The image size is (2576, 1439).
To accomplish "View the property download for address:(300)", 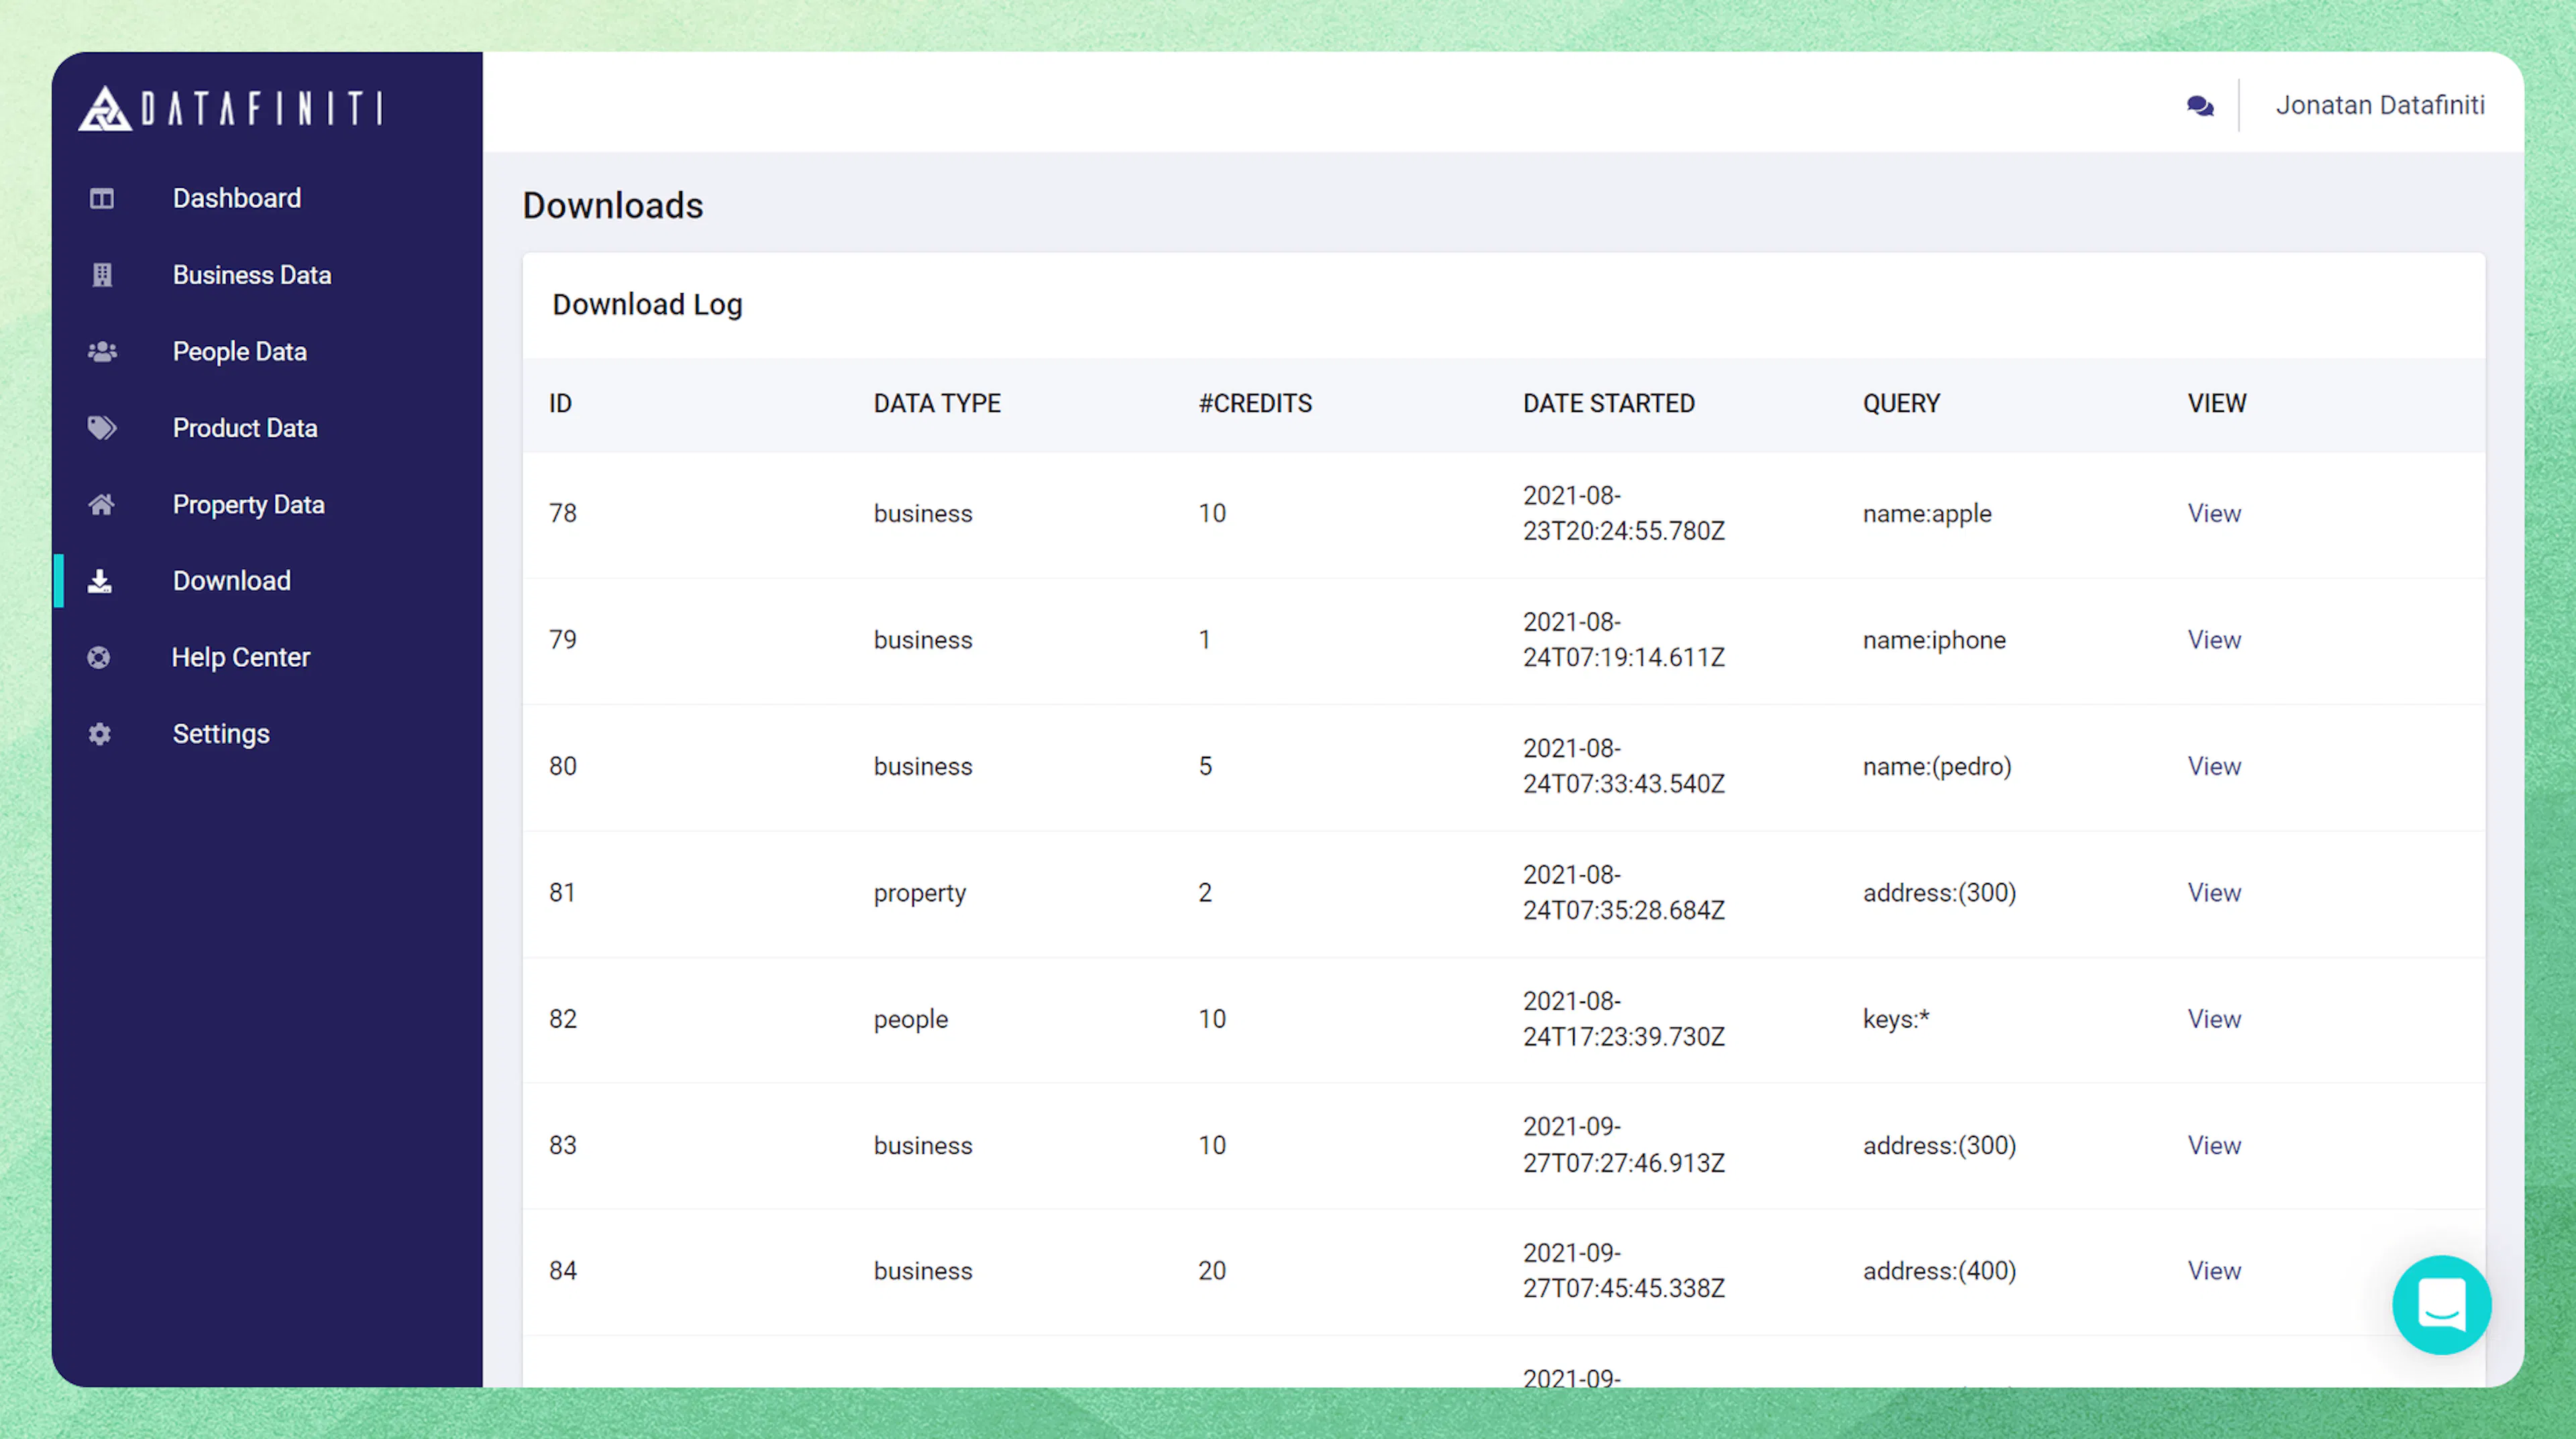I will pyautogui.click(x=2214, y=892).
